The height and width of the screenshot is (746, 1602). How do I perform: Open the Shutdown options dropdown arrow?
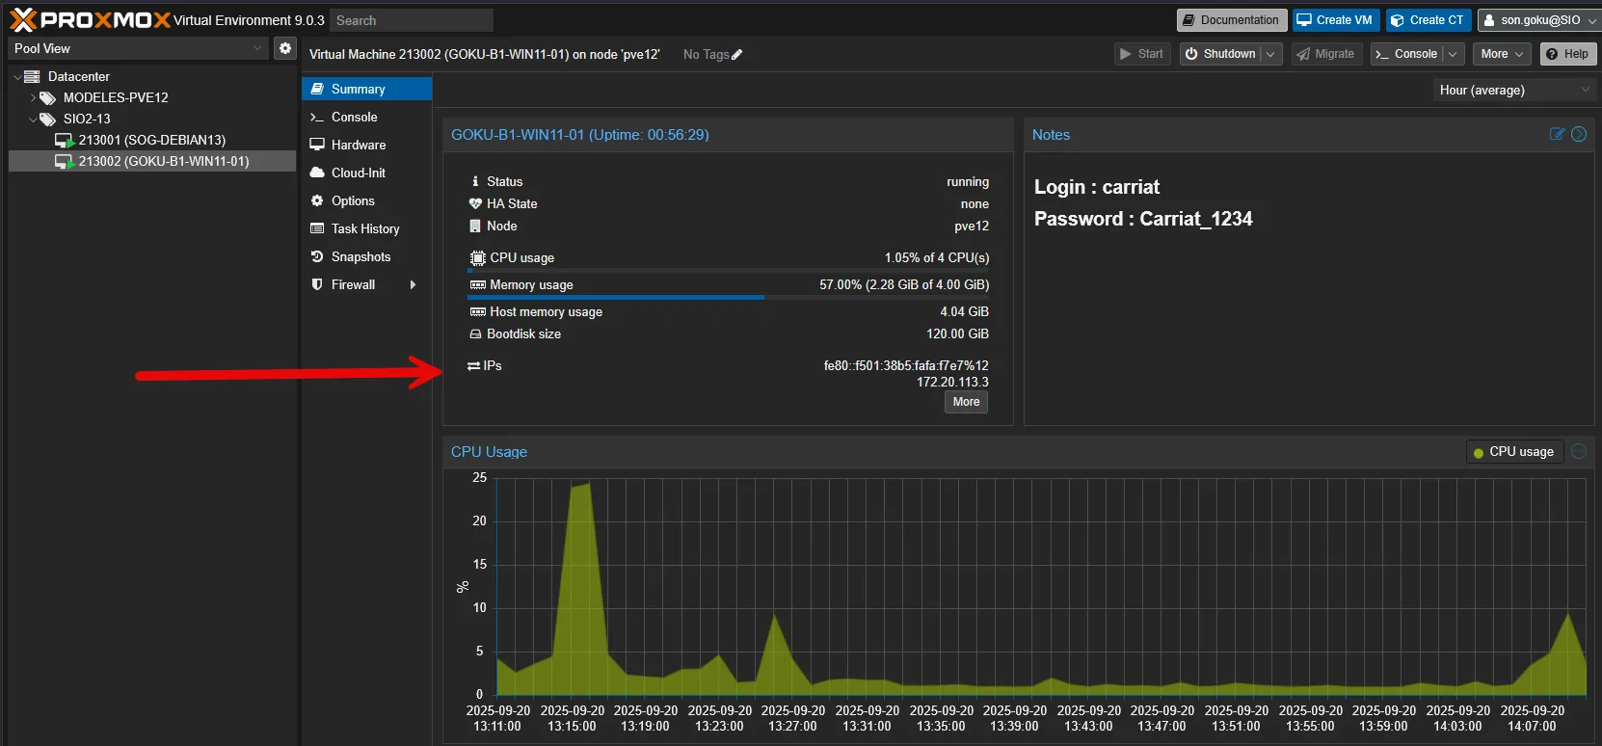point(1270,55)
